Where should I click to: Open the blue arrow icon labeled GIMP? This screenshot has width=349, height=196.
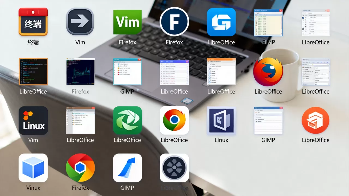pyautogui.click(x=127, y=168)
